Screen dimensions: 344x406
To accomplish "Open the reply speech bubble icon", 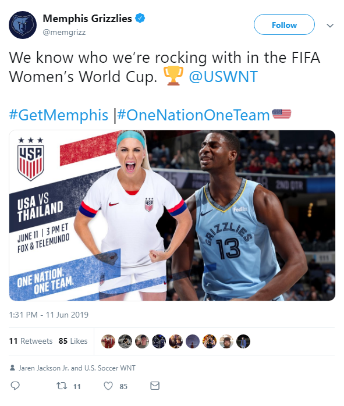I will [x=15, y=386].
